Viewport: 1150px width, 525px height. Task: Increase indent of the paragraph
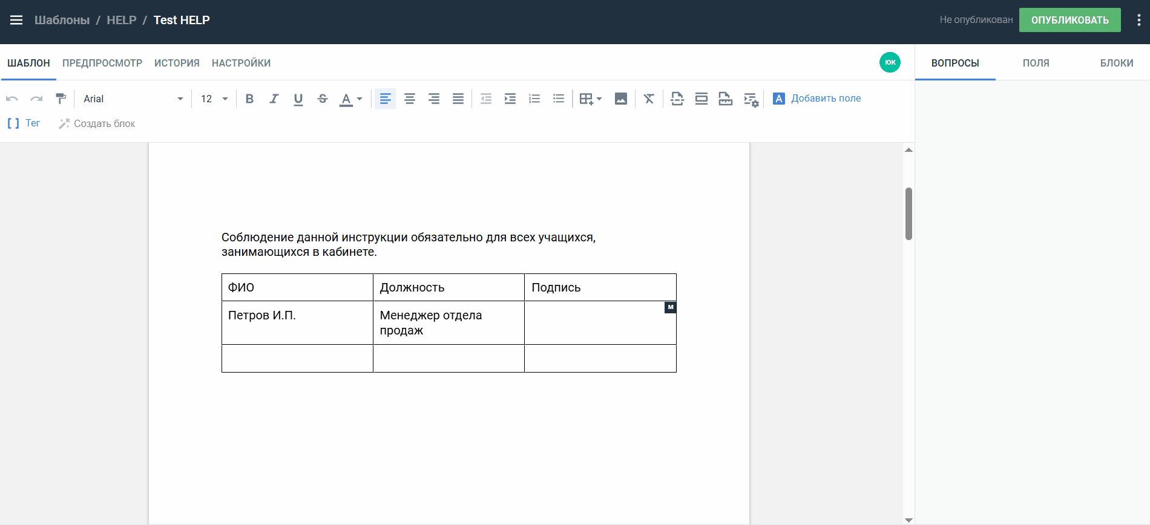pyautogui.click(x=510, y=99)
